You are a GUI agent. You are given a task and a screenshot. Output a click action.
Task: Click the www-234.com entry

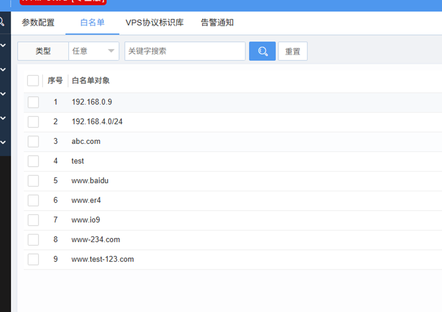pyautogui.click(x=96, y=240)
